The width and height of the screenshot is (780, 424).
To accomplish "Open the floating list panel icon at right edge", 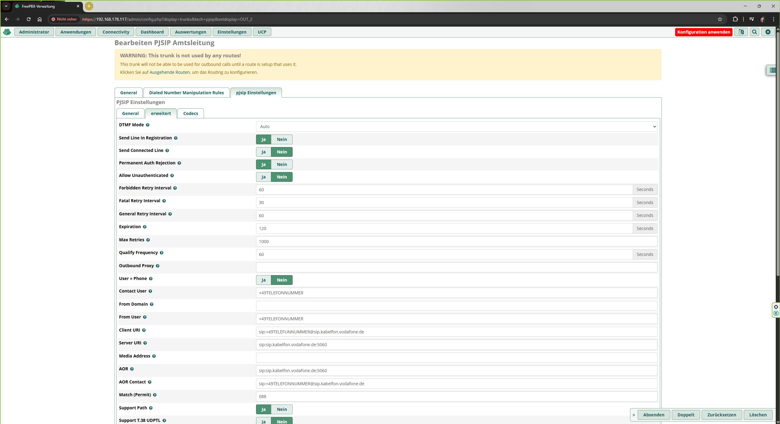I will 772,70.
